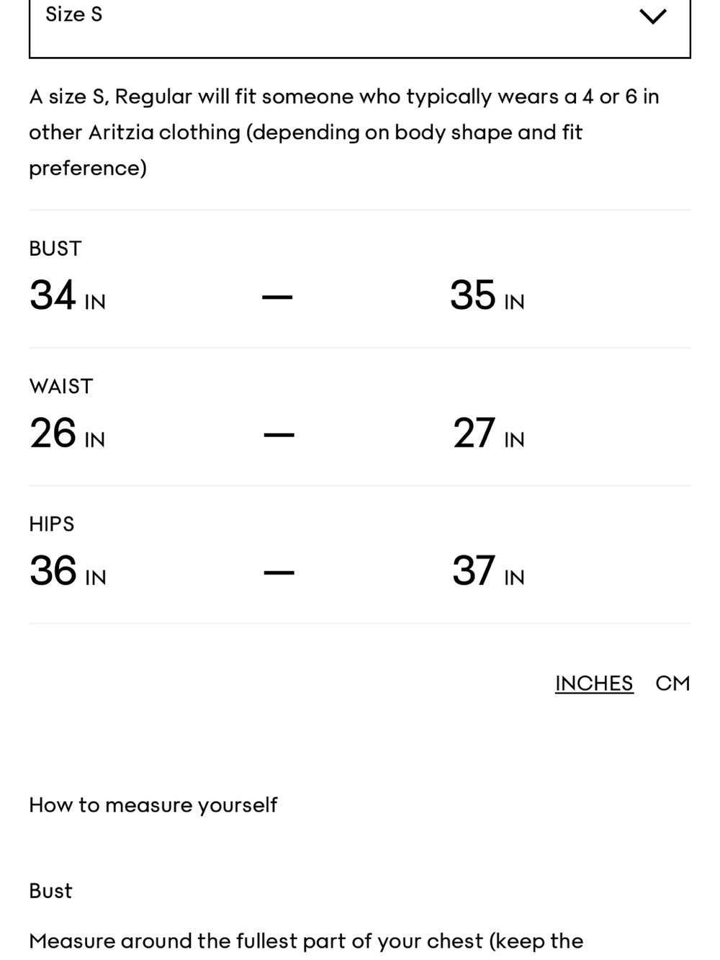This screenshot has width=720, height=960.
Task: Select the 36 IN minimum hips value
Action: tap(68, 571)
